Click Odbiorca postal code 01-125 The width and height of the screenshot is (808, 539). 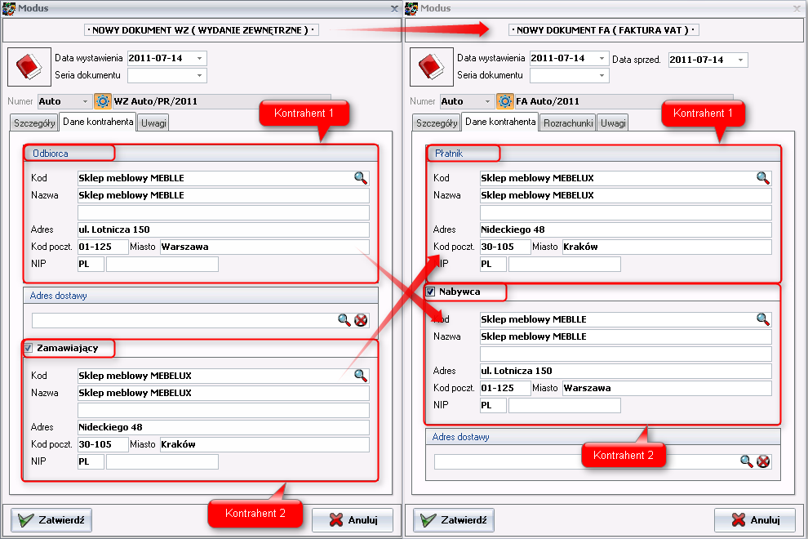click(103, 247)
